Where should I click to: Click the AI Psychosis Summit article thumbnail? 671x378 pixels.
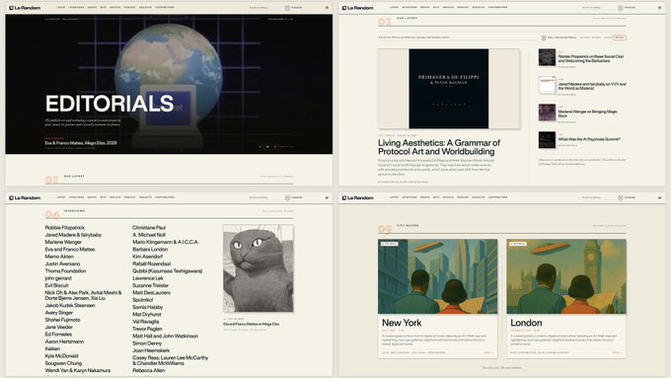(x=547, y=140)
